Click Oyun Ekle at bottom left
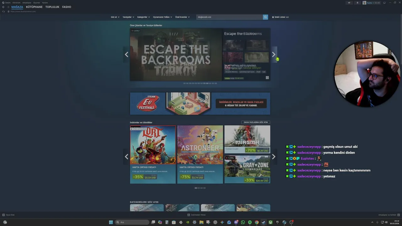Viewport: 402px width, 226px height. (8, 215)
